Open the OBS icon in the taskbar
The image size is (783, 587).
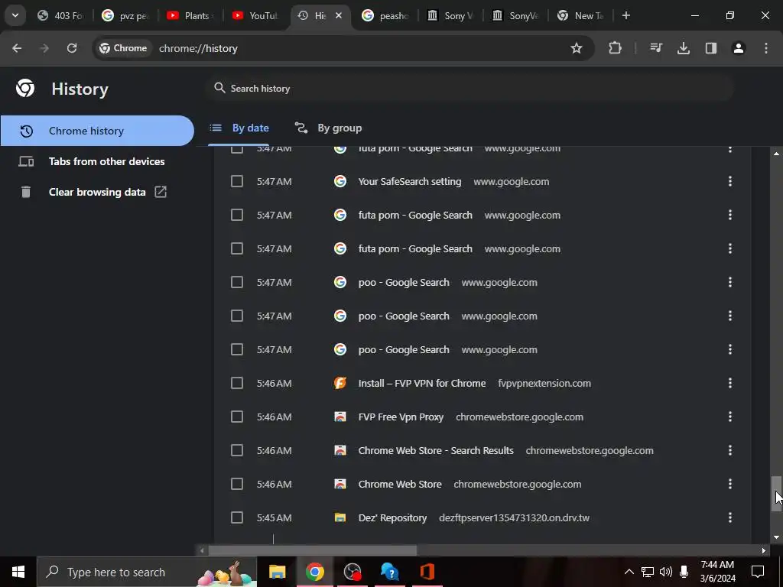(x=352, y=572)
